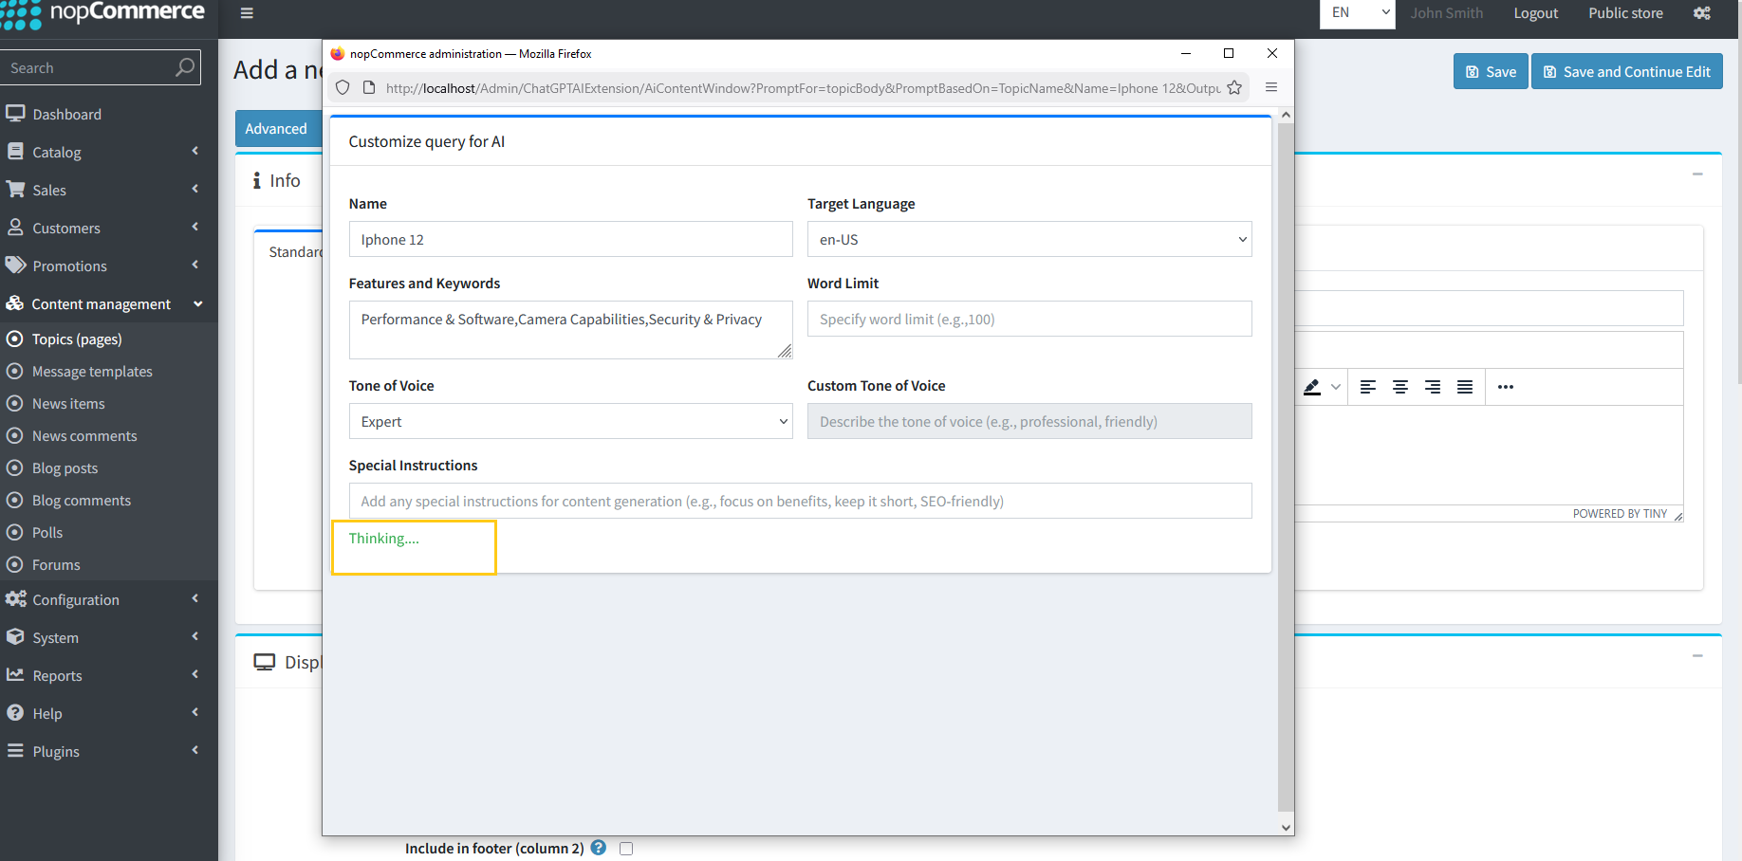1742x861 pixels.
Task: Open the Content management menu
Action: [x=102, y=303]
